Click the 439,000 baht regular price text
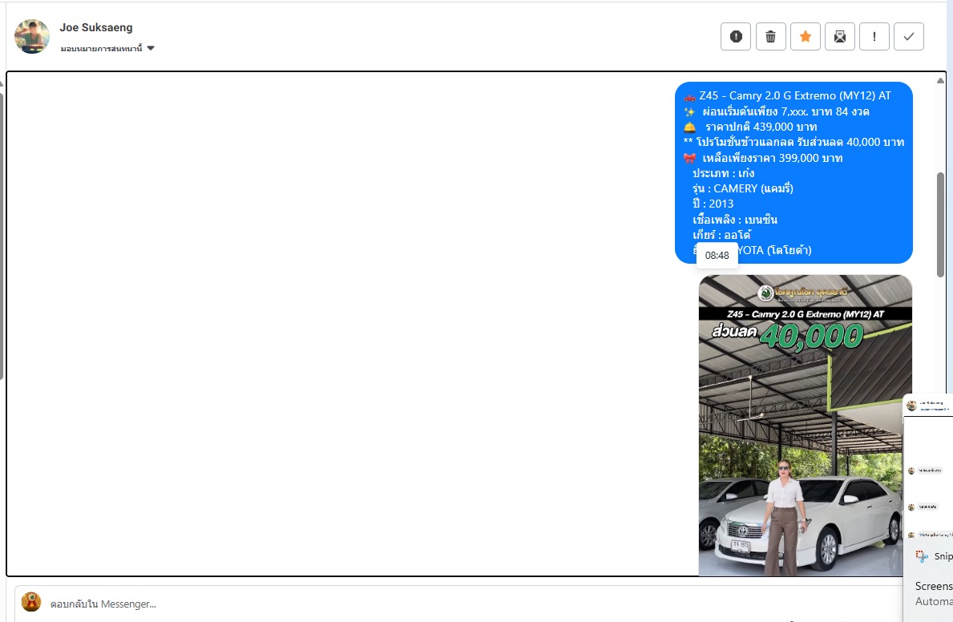Screen dimensions: 953x622 761,127
